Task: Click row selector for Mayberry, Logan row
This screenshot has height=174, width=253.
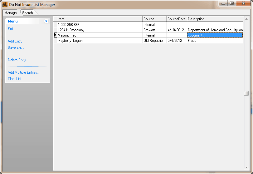Action: 55,41
